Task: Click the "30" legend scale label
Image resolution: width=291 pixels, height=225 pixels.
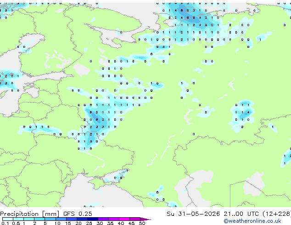Action: (100, 223)
